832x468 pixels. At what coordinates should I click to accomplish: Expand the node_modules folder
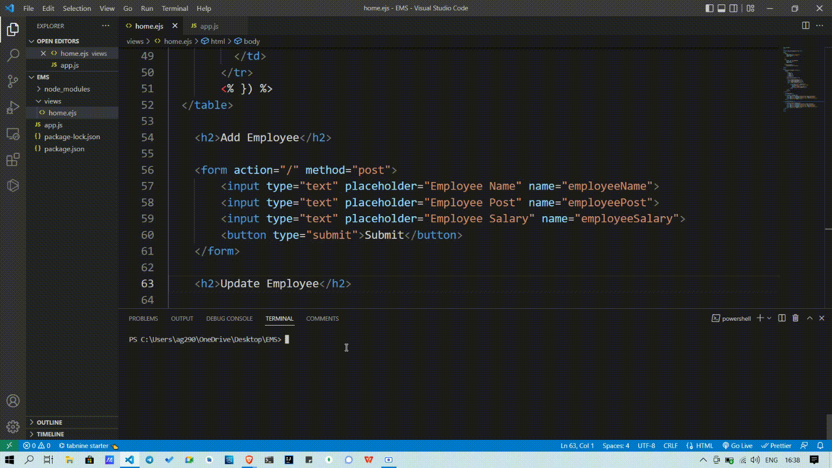[x=67, y=89]
